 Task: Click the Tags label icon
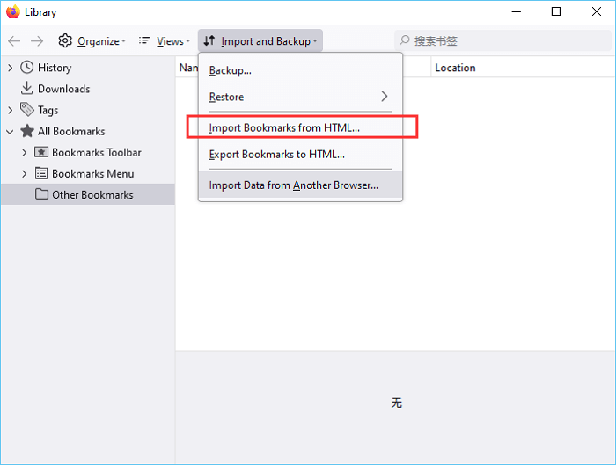point(27,110)
